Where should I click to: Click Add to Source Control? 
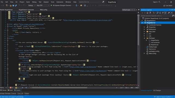164,97
